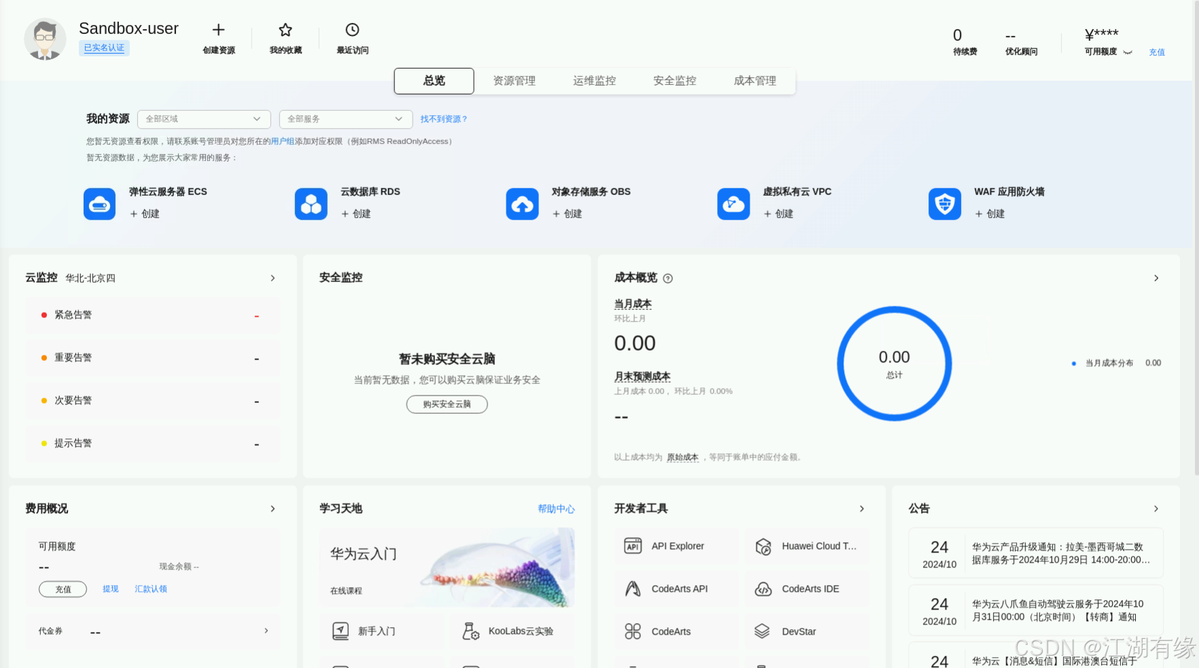Viewport: 1199px width, 668px height.
Task: Click the 原始成本 underlined term
Action: tap(682, 457)
